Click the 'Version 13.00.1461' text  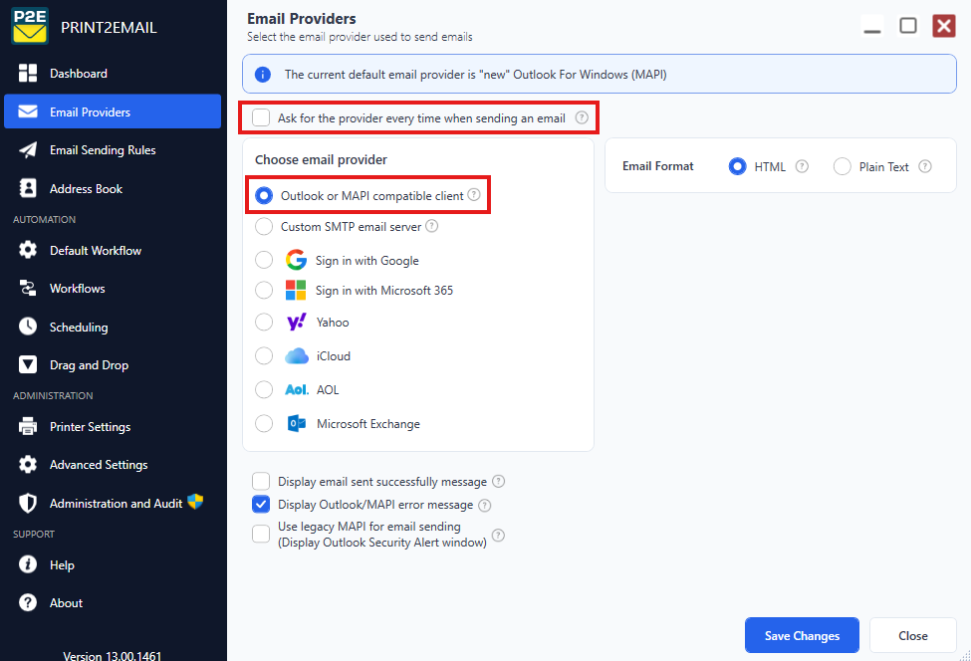point(113,655)
